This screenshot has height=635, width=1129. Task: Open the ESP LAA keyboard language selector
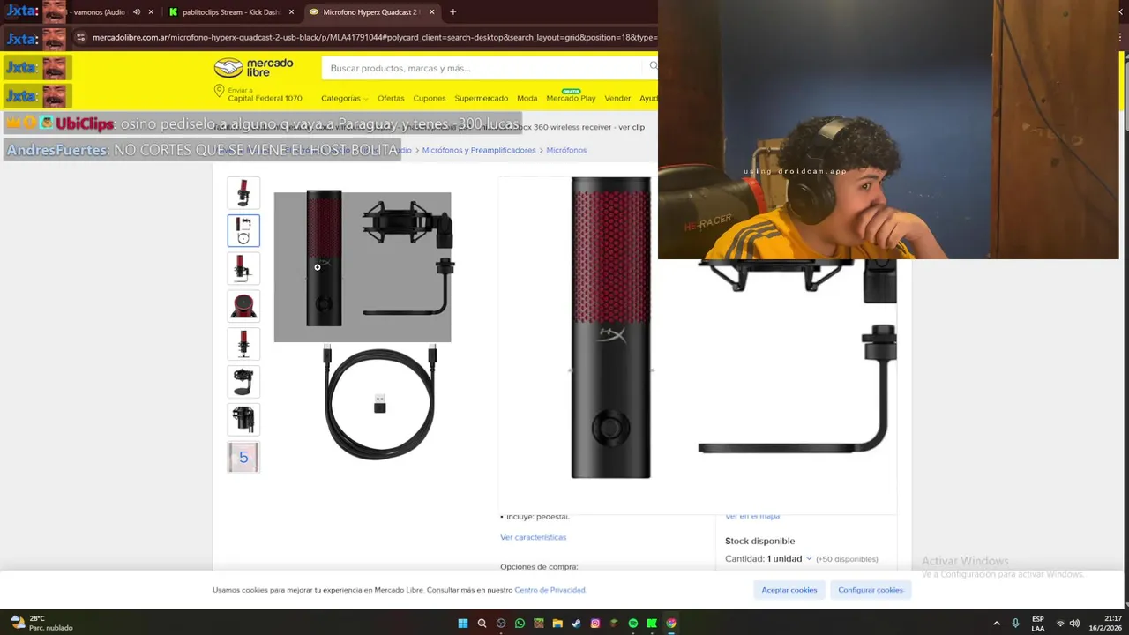pyautogui.click(x=1038, y=624)
